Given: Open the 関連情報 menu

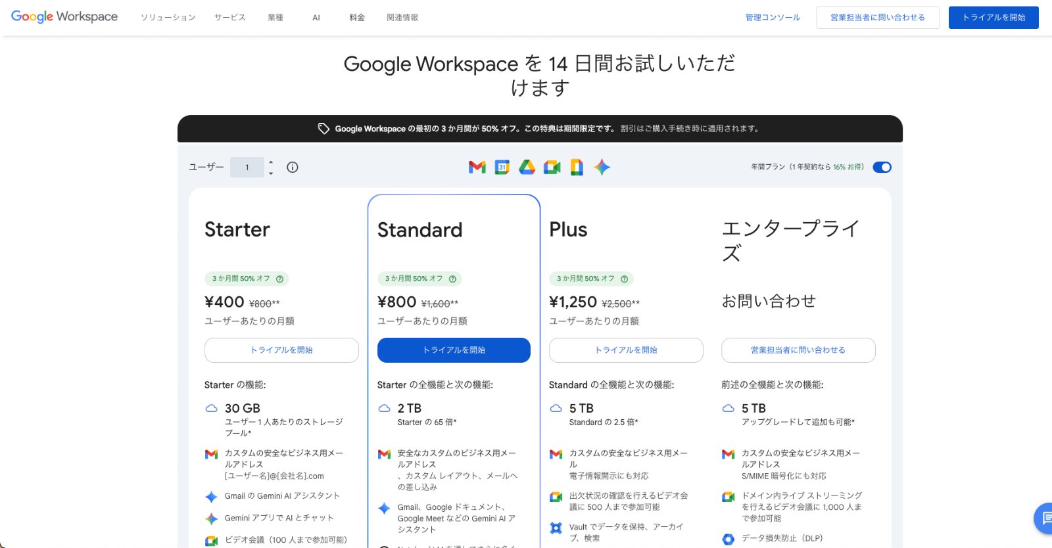Looking at the screenshot, I should [x=402, y=18].
